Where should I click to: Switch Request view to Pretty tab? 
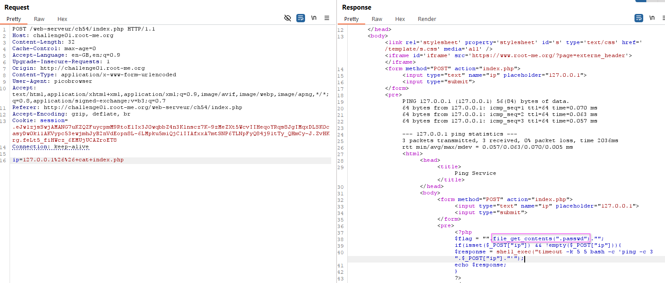tap(14, 19)
